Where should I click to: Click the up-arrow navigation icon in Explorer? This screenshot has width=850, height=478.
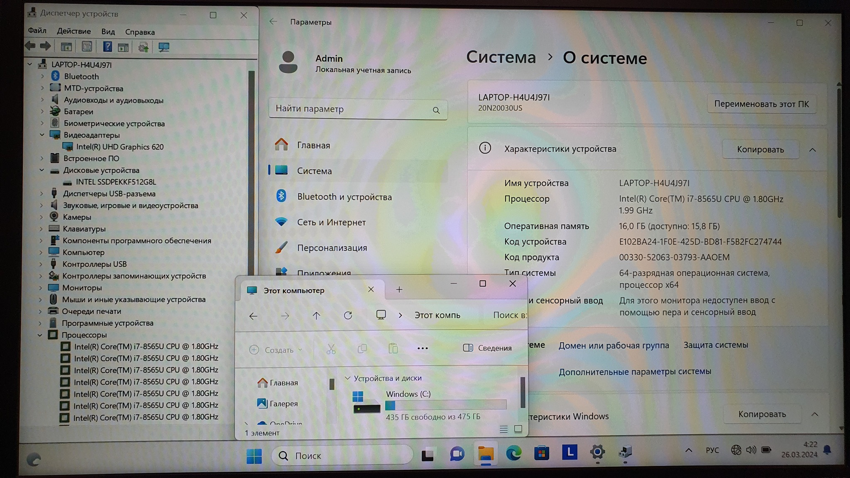[316, 316]
